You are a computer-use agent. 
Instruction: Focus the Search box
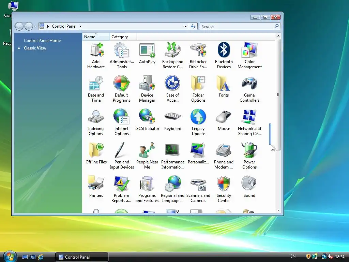(240, 27)
